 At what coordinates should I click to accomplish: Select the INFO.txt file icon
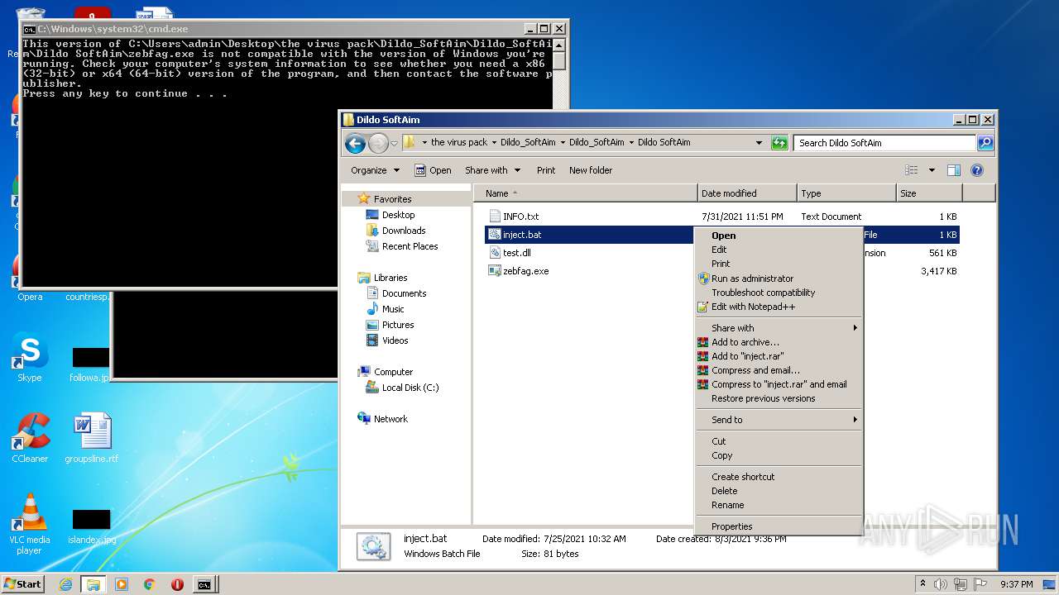[x=495, y=217]
